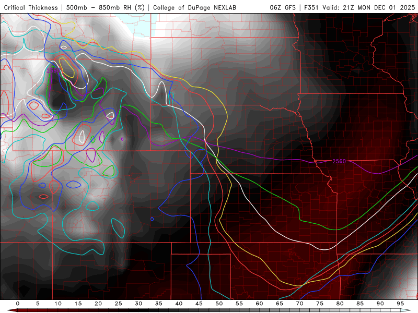Click the 50 value on the color scale
Viewport: 418px width, 313px height.
click(x=219, y=304)
